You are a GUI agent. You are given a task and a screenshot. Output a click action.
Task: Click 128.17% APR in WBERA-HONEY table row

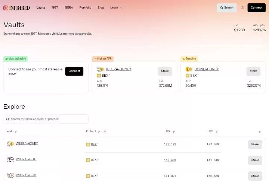(170, 145)
